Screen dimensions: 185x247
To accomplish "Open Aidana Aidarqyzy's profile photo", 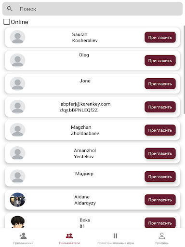I will 17,200.
